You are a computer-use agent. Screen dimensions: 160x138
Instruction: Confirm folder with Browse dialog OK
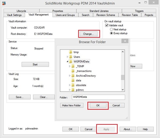98,105
